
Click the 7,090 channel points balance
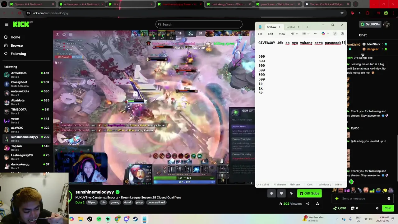point(340,208)
